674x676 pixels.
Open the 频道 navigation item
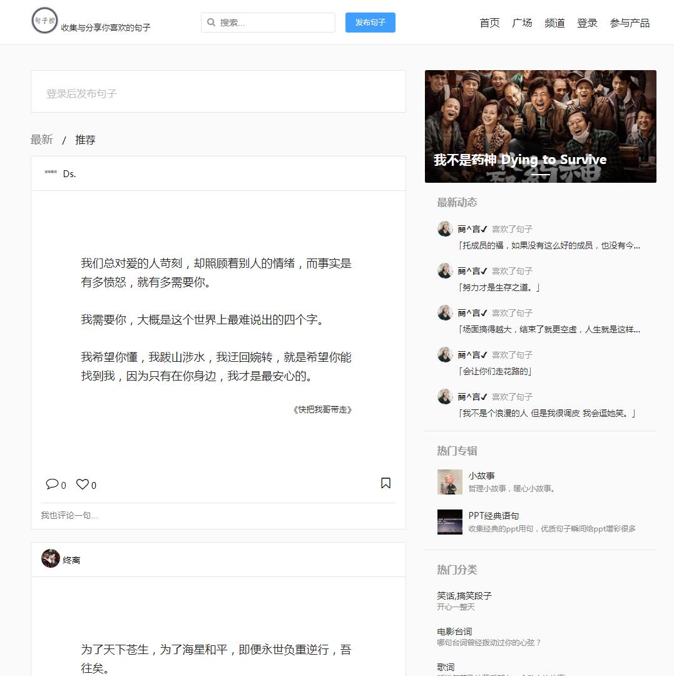(554, 23)
